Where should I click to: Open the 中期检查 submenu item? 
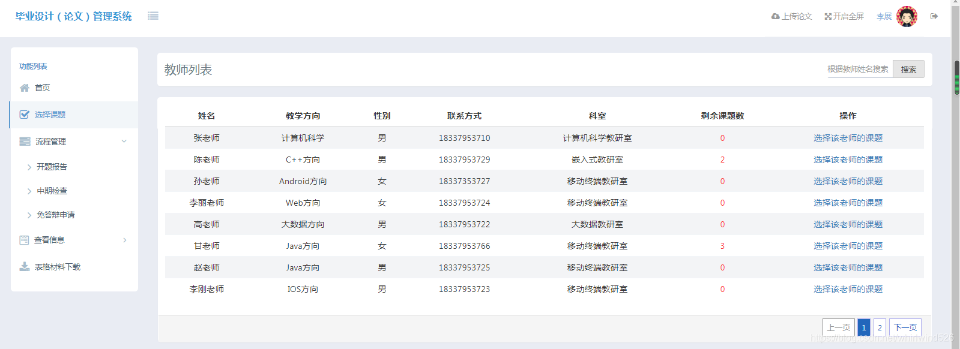click(52, 191)
